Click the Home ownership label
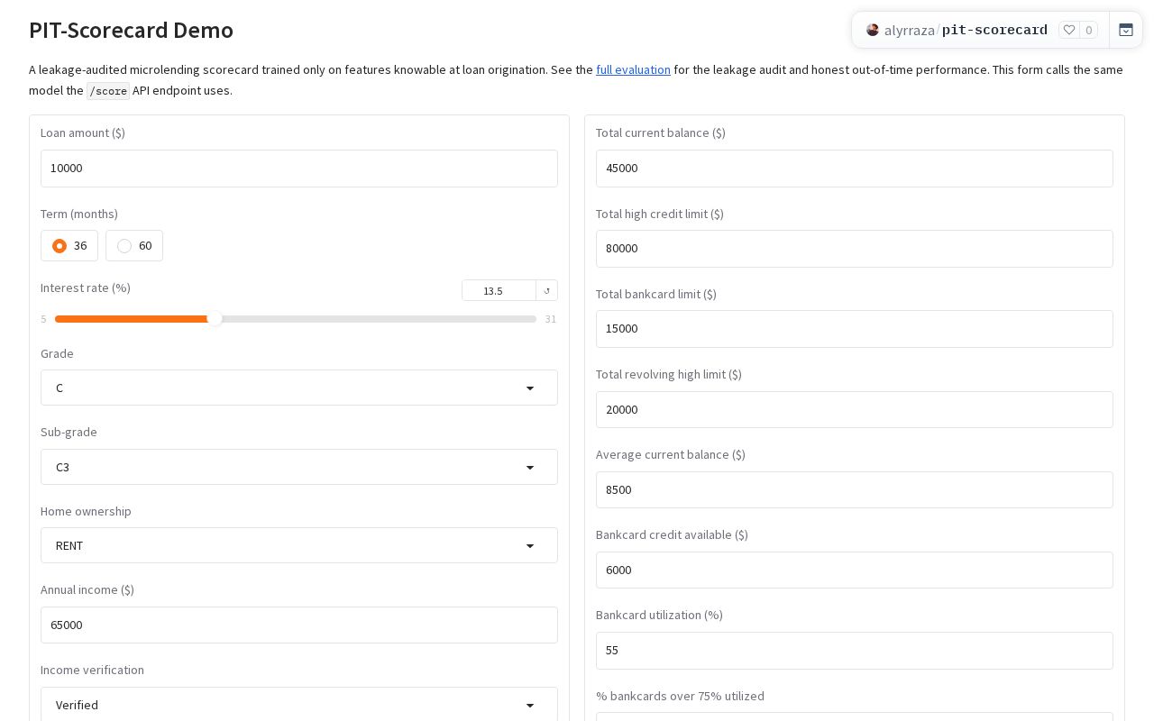1154x721 pixels. [x=86, y=511]
